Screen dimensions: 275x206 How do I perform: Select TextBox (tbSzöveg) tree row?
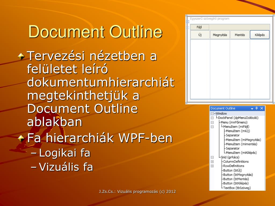coord(237,188)
